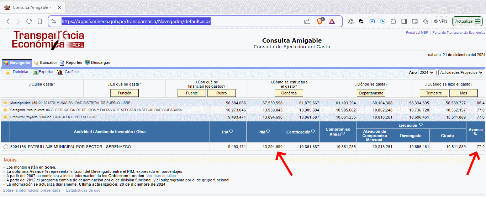Open the Actividades/Proyectos dropdown
This screenshot has height=197, width=486.
coord(461,72)
